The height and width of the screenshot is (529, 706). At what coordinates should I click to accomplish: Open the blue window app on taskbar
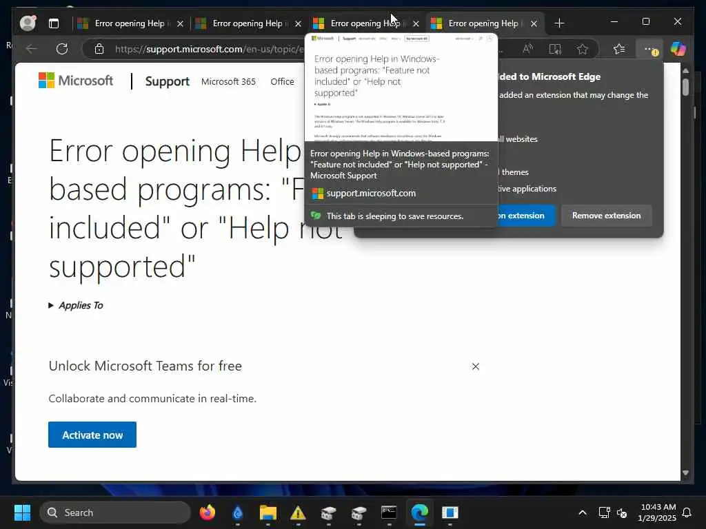[450, 512]
